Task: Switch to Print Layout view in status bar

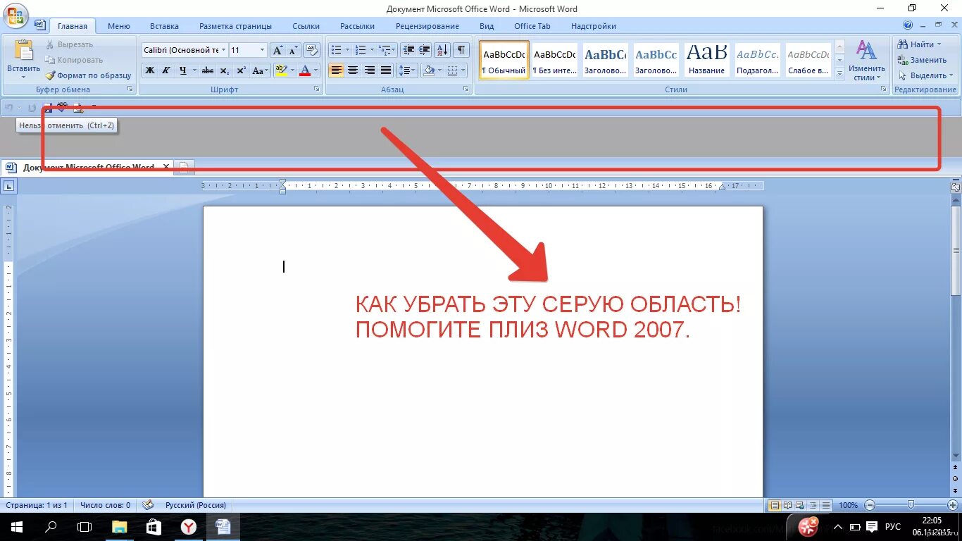Action: click(775, 505)
